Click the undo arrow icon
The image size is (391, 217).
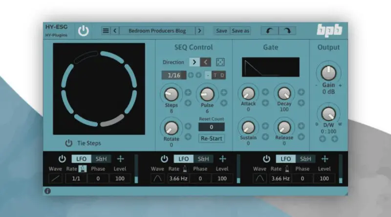(x=269, y=31)
